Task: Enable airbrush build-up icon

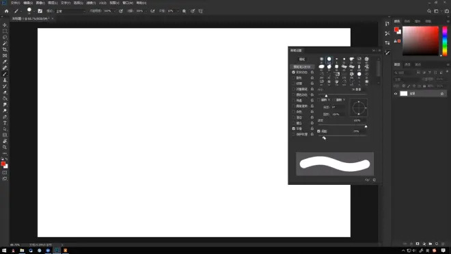Action: [x=152, y=11]
